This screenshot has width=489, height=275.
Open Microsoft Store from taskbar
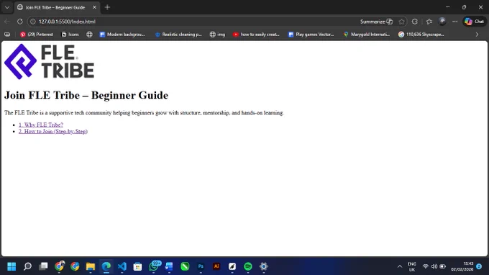[x=137, y=266]
